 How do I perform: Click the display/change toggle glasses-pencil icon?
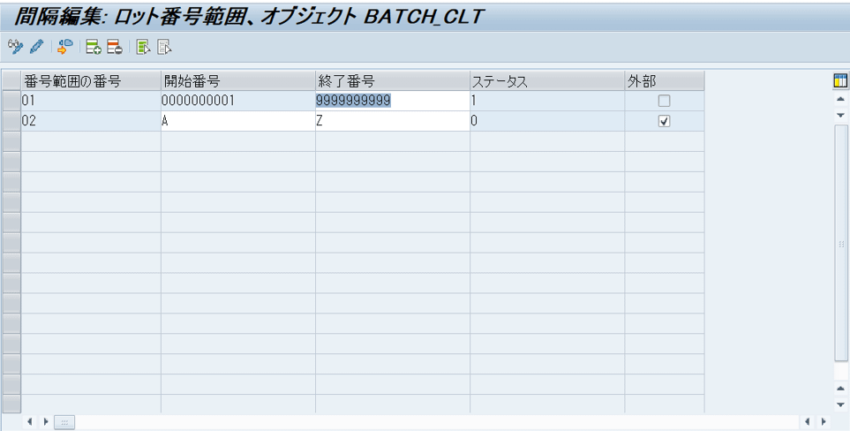click(14, 46)
